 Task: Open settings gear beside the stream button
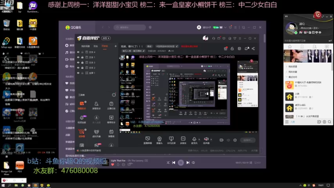pyautogui.click(x=235, y=140)
